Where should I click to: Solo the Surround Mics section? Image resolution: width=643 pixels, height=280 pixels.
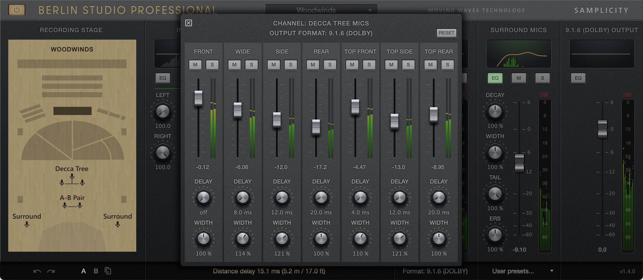(x=543, y=78)
